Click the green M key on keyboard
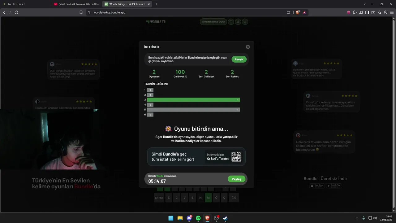396x223 pixels. coord(208,198)
